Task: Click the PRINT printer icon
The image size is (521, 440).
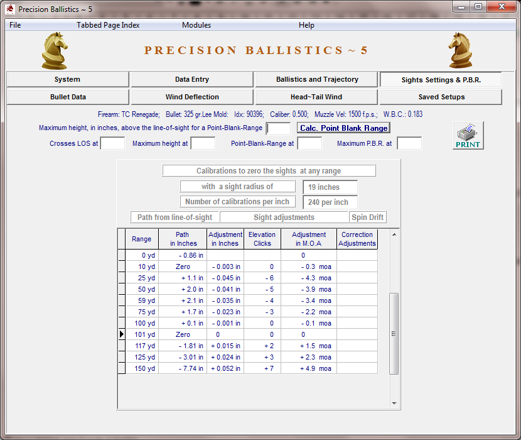Action: tap(468, 136)
